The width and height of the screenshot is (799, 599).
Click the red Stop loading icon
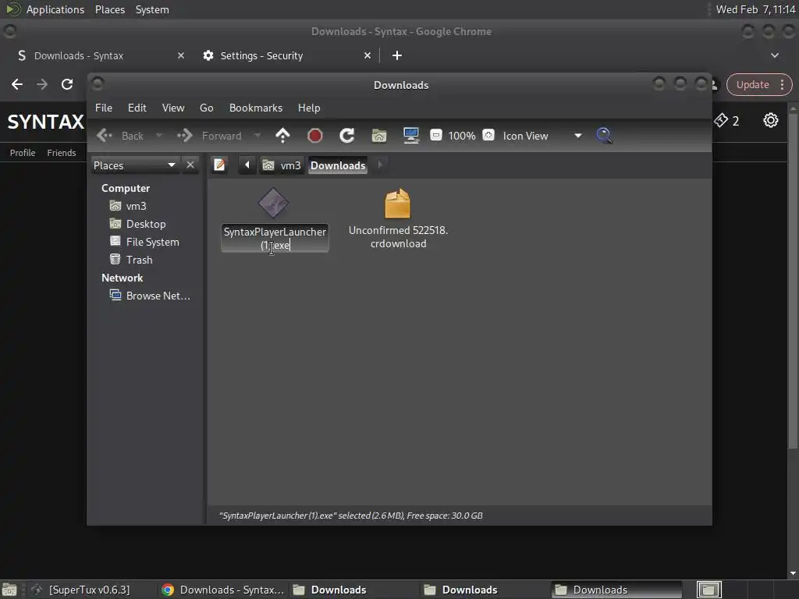[315, 136]
